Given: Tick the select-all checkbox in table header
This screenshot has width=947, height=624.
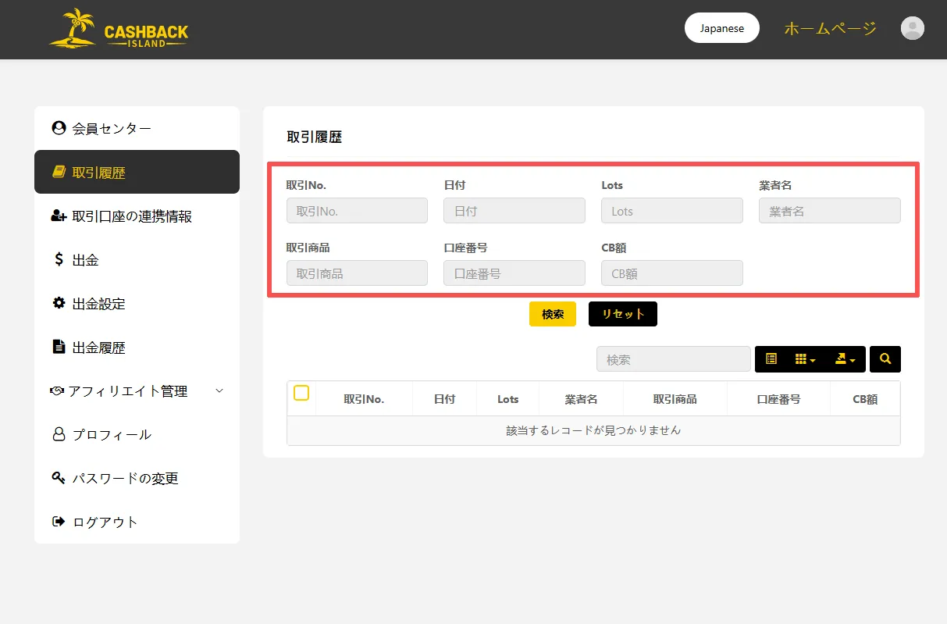Looking at the screenshot, I should tap(301, 393).
